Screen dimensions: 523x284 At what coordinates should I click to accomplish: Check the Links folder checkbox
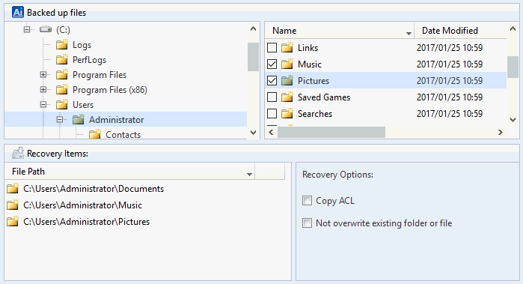(x=272, y=47)
